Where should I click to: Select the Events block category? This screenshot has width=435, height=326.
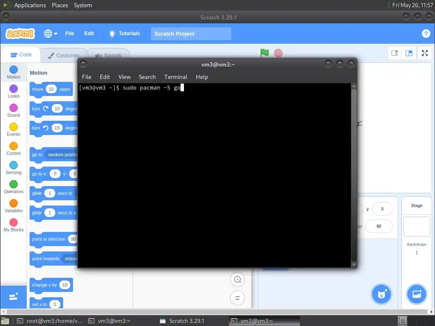point(13,130)
